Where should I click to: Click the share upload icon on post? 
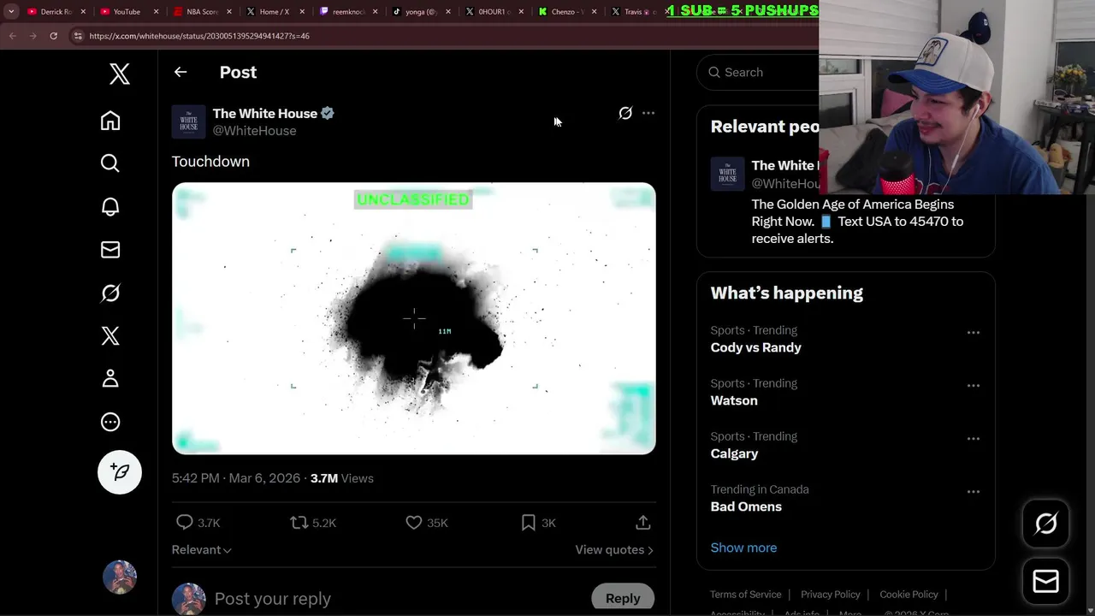point(643,522)
